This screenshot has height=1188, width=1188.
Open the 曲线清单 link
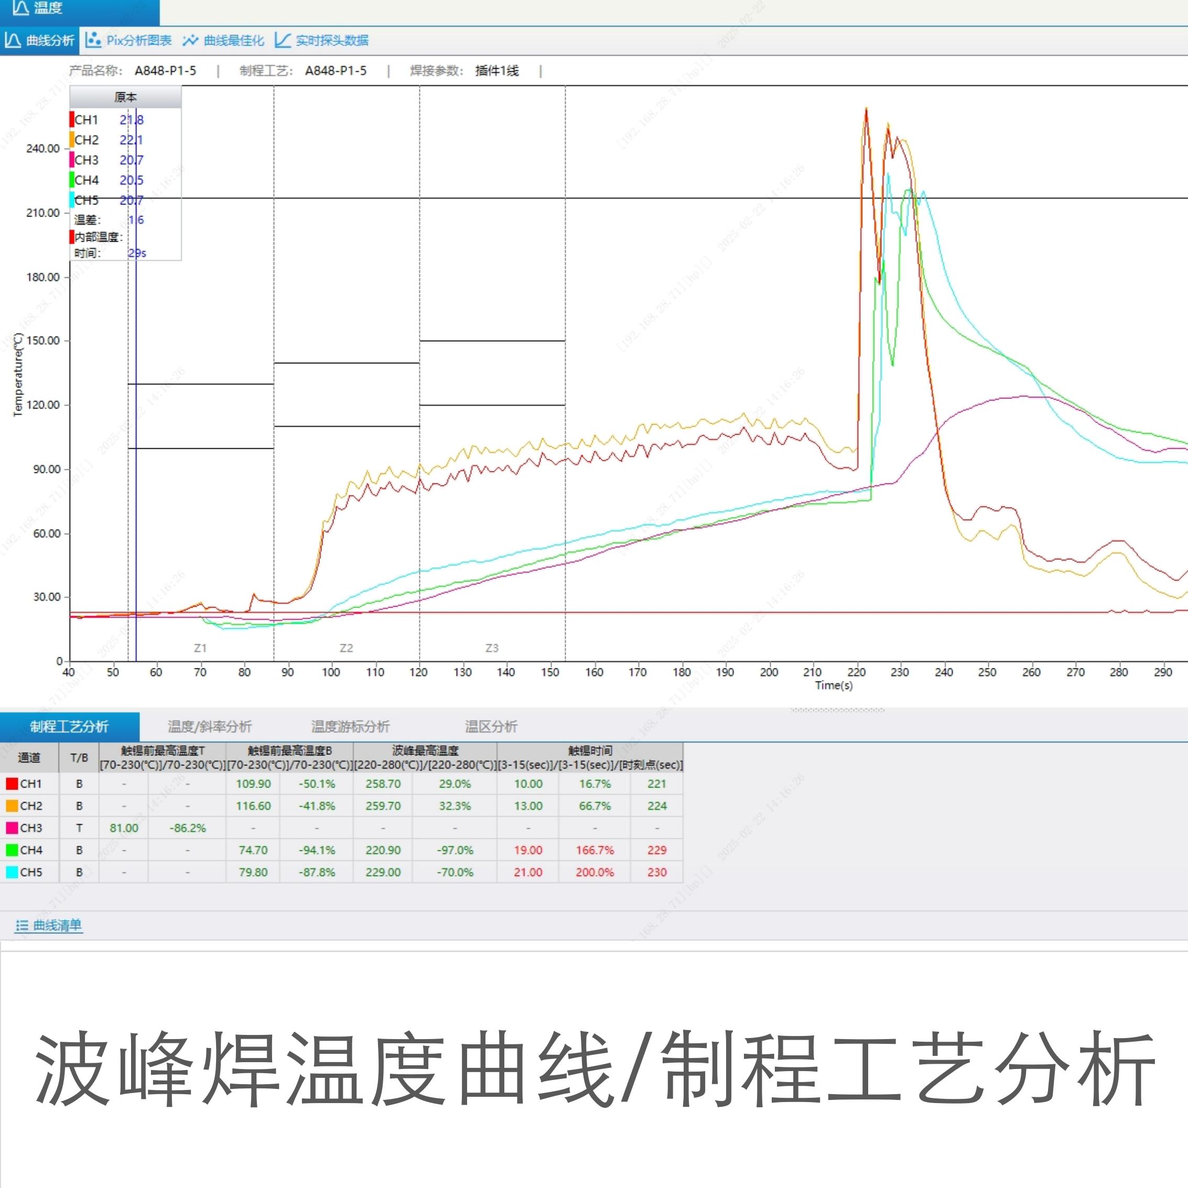[x=57, y=925]
